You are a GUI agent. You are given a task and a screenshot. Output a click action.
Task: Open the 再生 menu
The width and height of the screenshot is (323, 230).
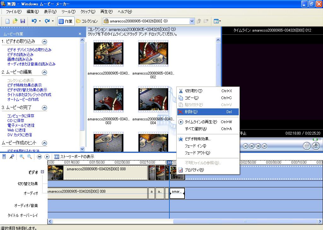pyautogui.click(x=107, y=12)
